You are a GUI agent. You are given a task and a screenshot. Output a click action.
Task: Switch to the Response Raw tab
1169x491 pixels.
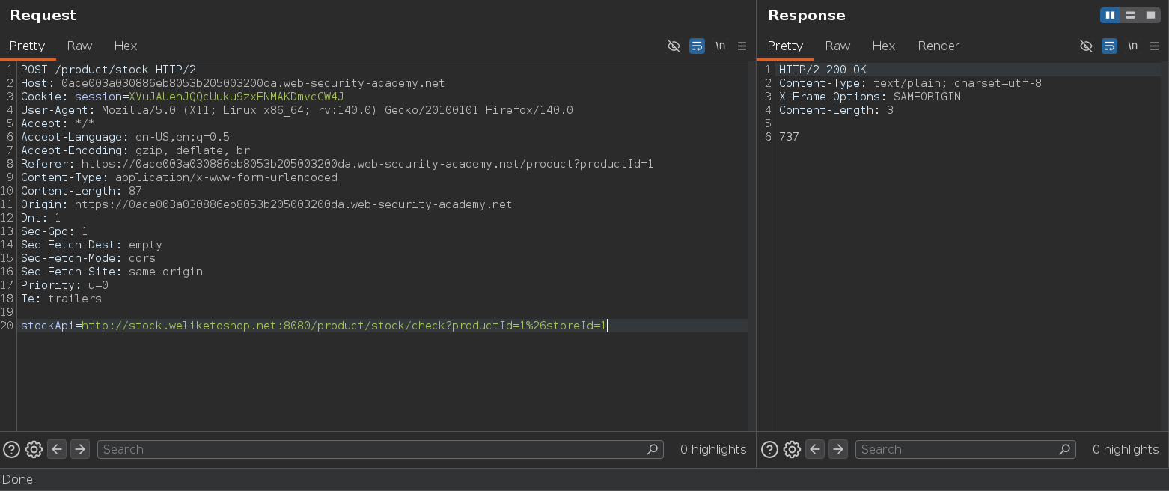point(837,46)
